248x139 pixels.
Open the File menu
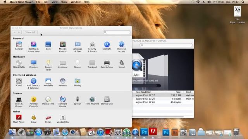[x=38, y=2]
